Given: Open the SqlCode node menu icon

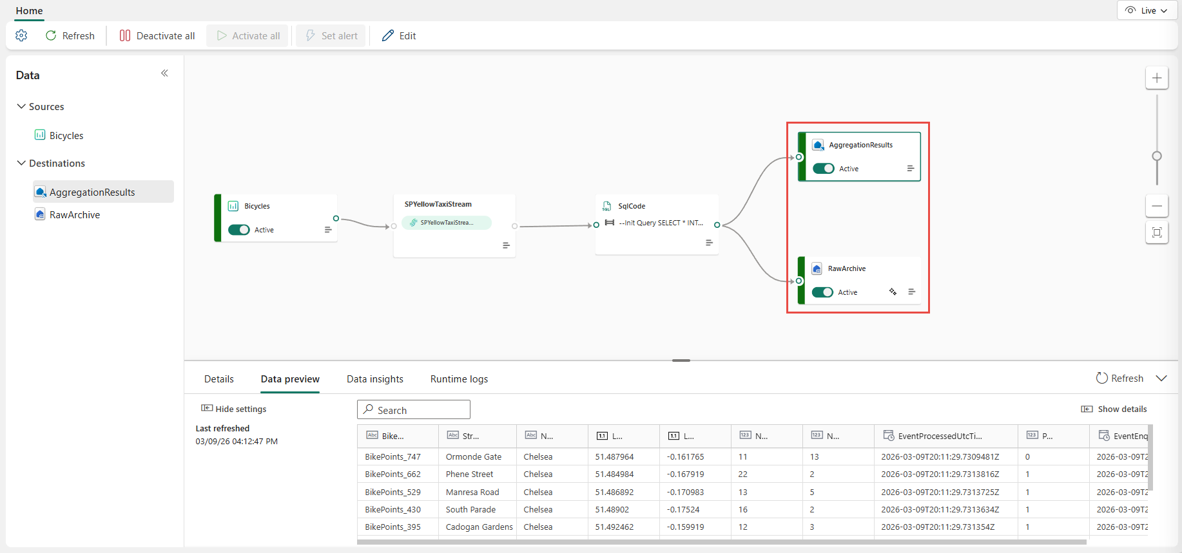Looking at the screenshot, I should 709,243.
